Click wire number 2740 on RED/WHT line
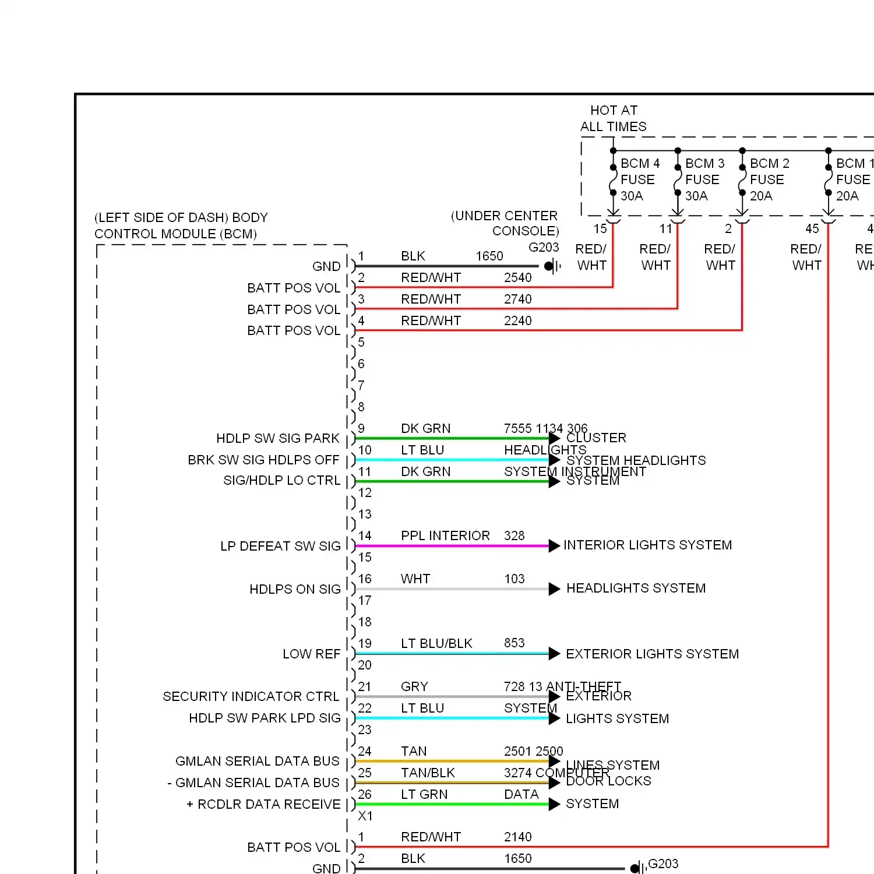Screen dimensions: 874x874 [517, 299]
